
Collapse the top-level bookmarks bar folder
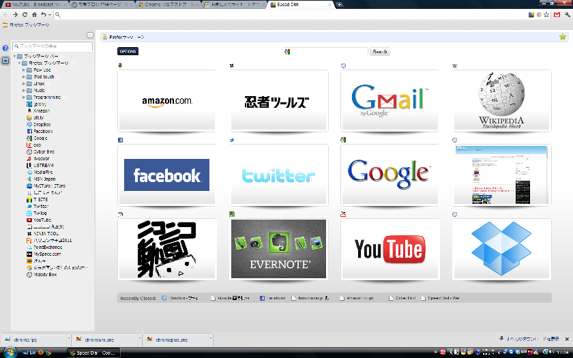click(14, 56)
